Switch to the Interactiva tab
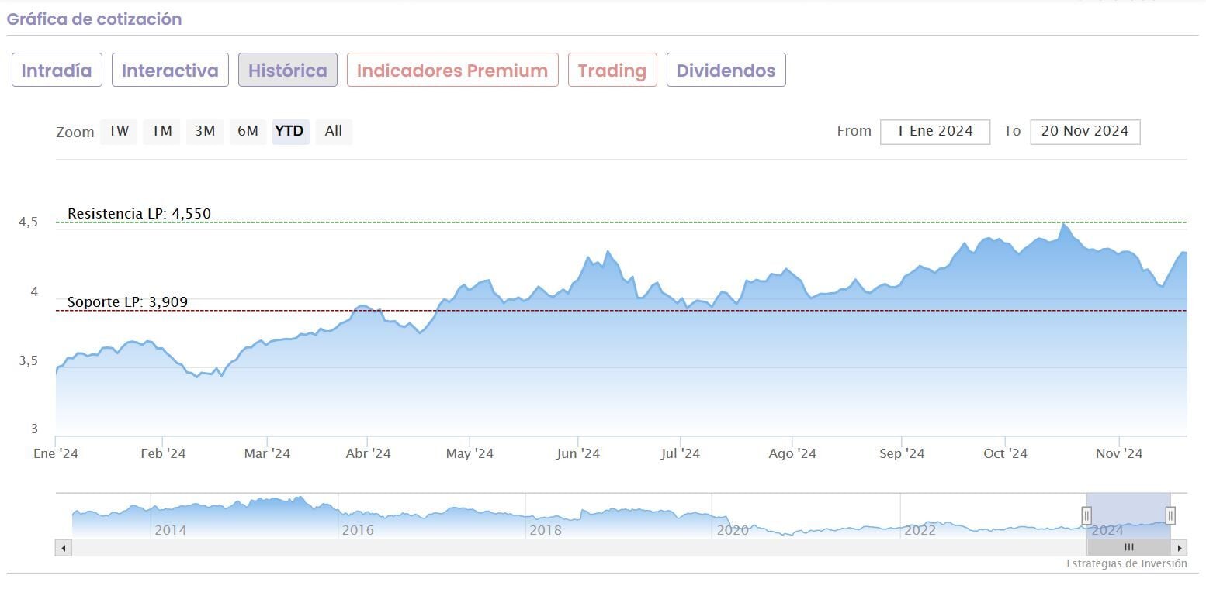1206x596 pixels. pyautogui.click(x=170, y=71)
